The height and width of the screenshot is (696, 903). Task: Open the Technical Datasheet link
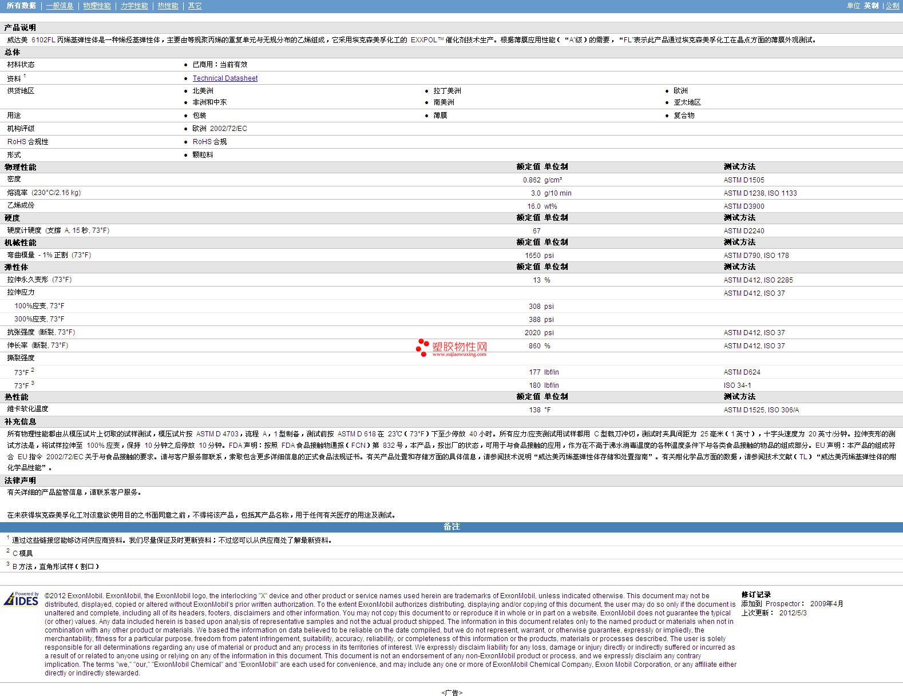[x=225, y=78]
